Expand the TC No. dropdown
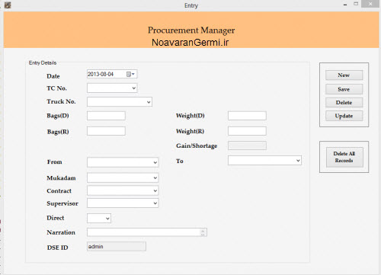 [x=134, y=88]
